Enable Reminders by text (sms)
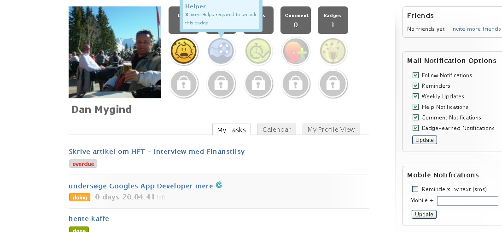Screen dimensions: 502x232 [x=415, y=189]
